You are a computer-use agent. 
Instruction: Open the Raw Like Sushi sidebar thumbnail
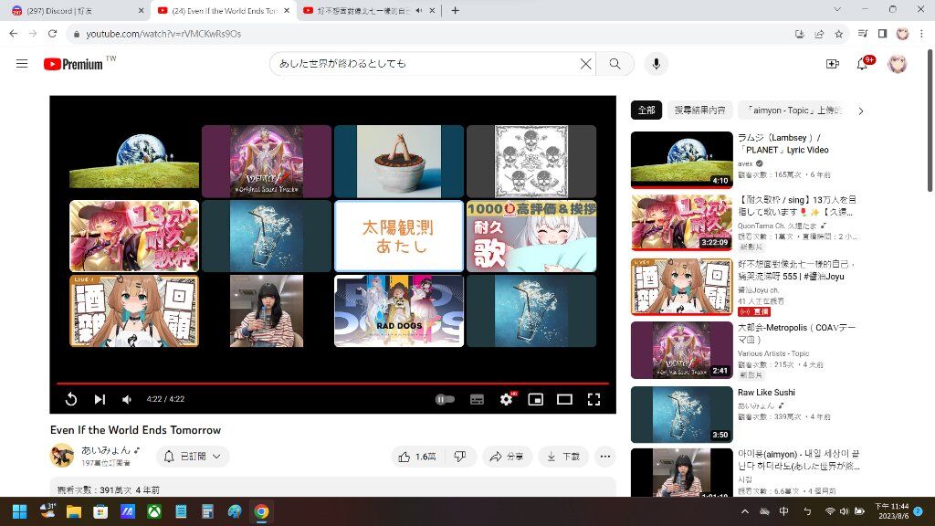click(681, 415)
